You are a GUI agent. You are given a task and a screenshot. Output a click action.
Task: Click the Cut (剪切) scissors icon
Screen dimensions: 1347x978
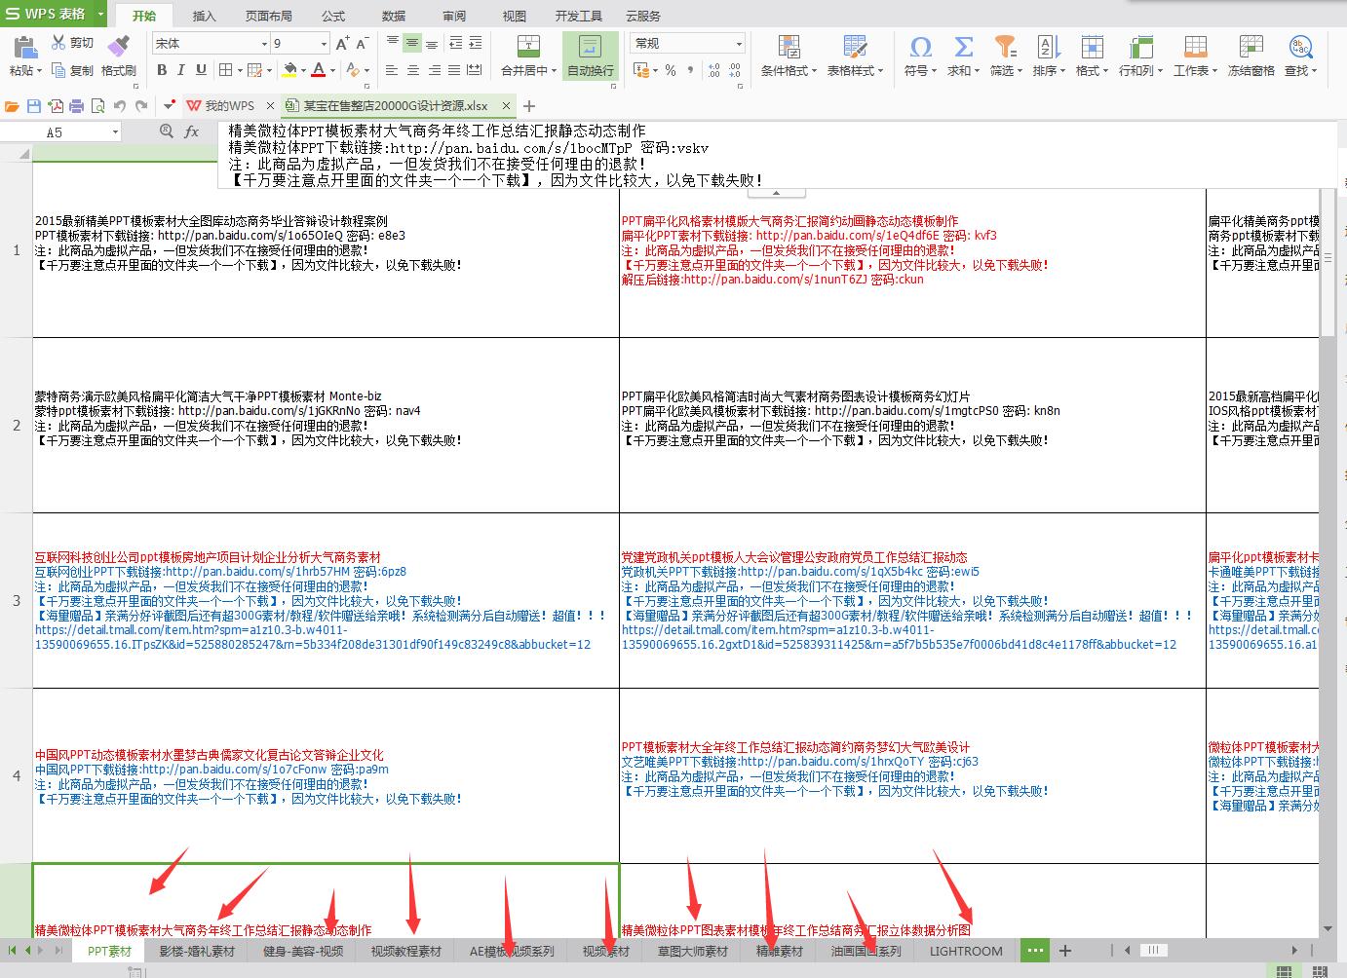pyautogui.click(x=58, y=43)
